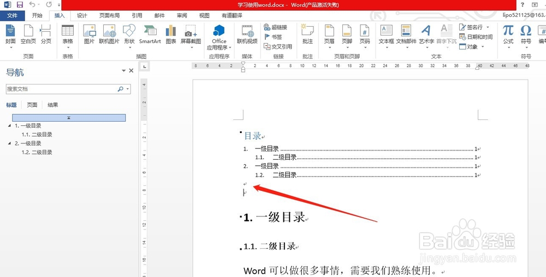Switch to the View (视图) tab
Image resolution: width=546 pixels, height=277 pixels.
[204, 16]
